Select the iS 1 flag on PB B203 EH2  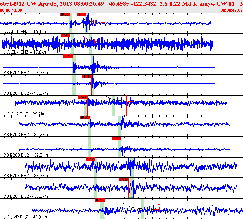point(116,138)
